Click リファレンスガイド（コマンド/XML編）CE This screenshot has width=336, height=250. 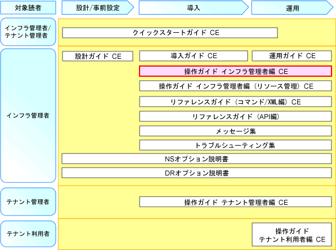click(x=235, y=102)
